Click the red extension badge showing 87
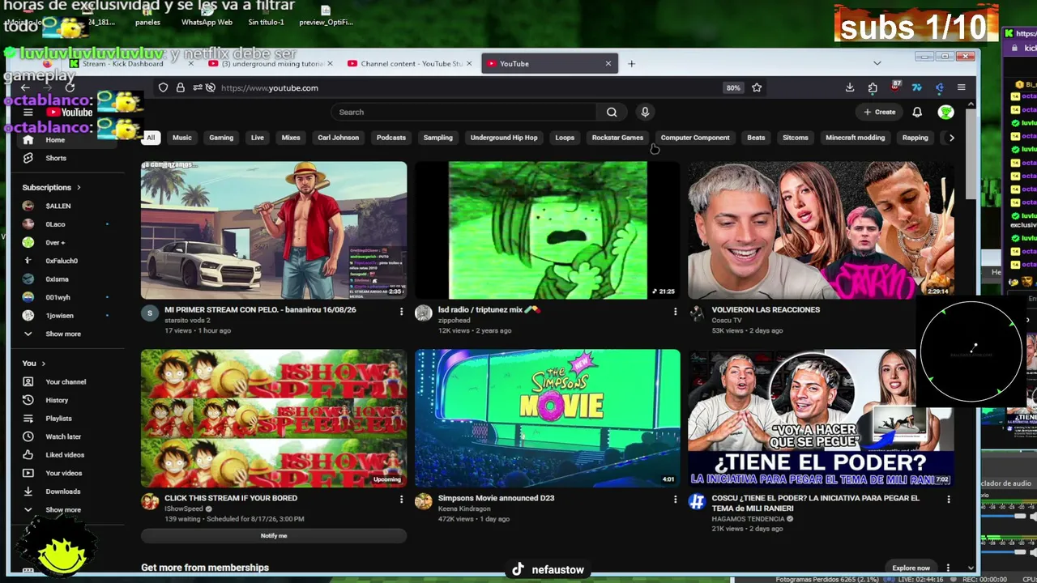 (x=895, y=87)
